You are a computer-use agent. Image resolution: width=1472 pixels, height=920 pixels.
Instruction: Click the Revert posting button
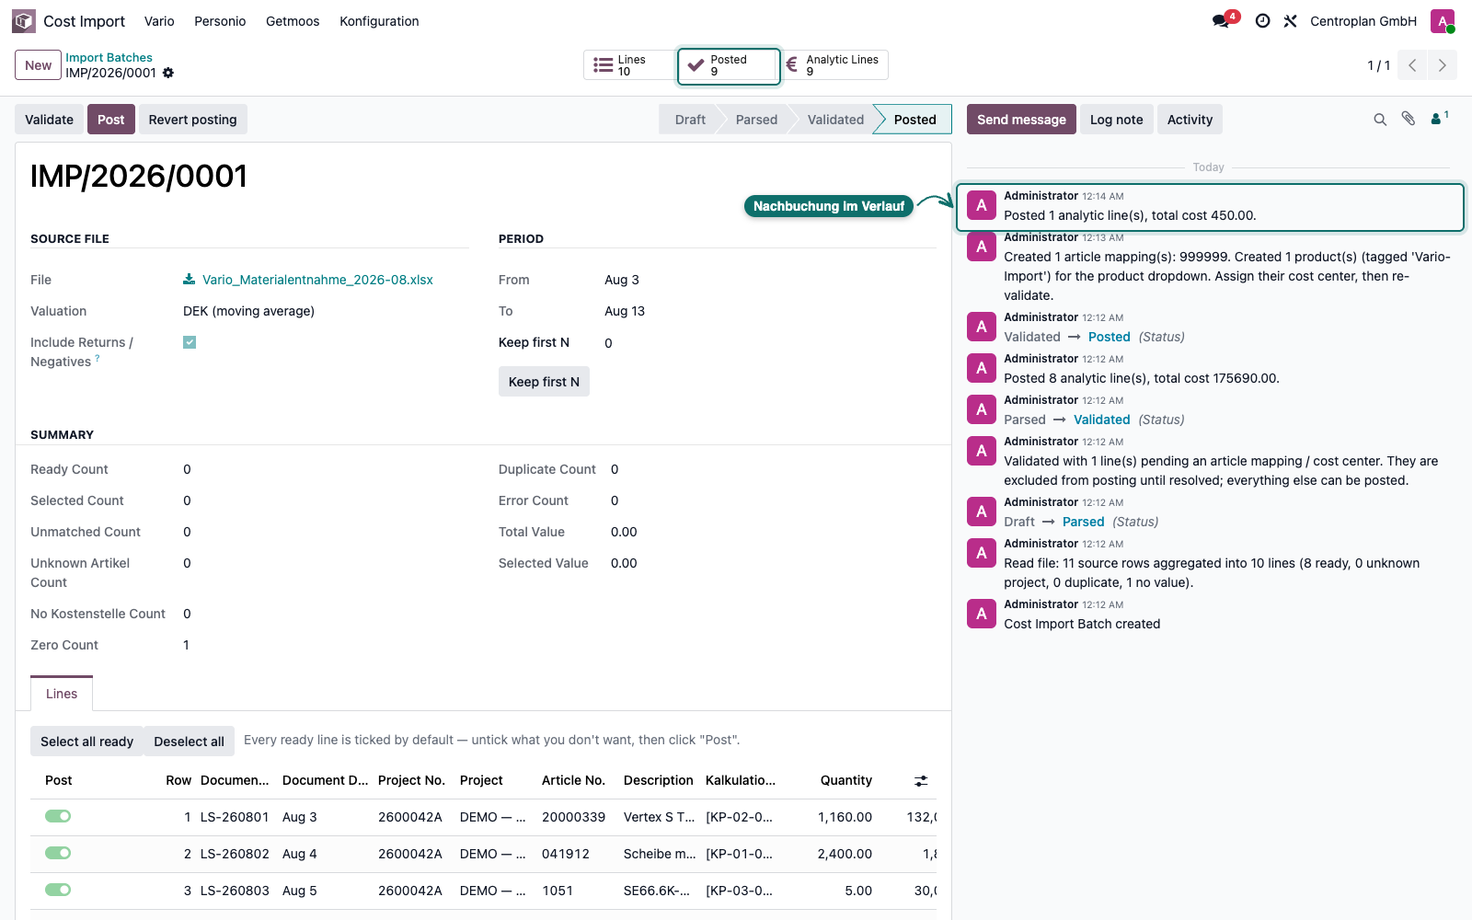[x=193, y=120]
